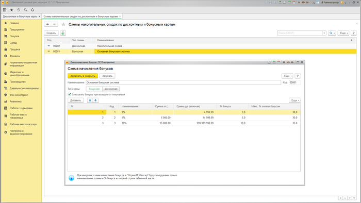Click Создать button in list

51,33
